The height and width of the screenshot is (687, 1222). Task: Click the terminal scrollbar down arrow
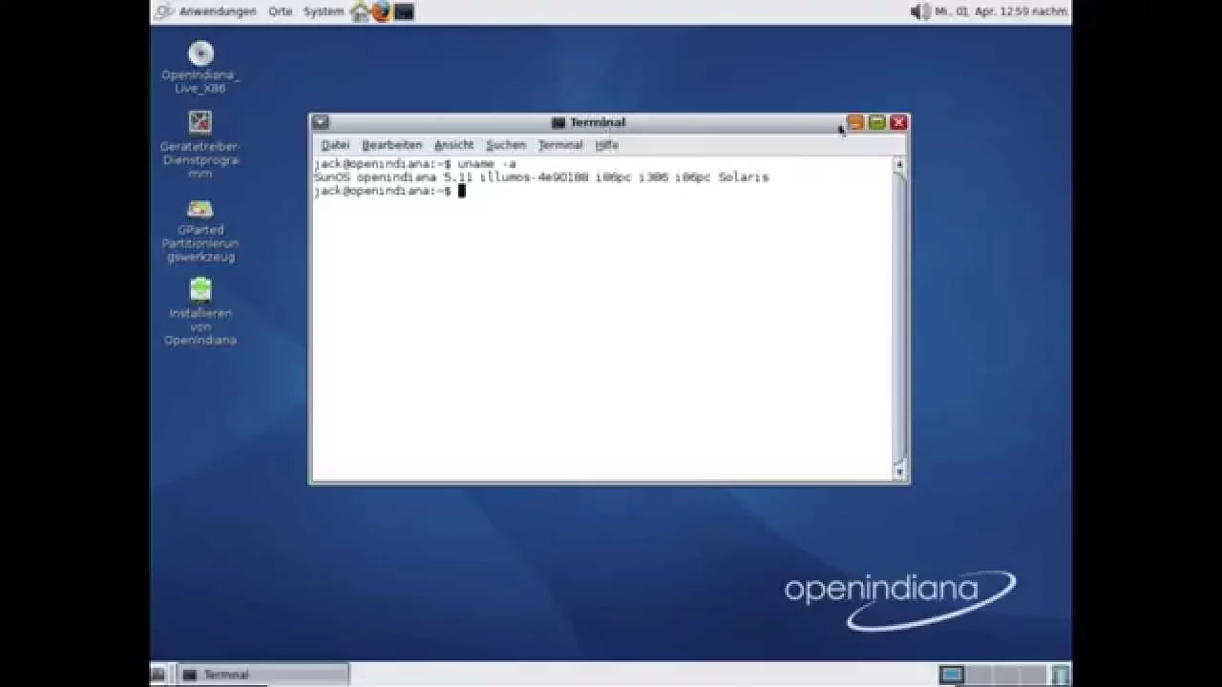(899, 472)
